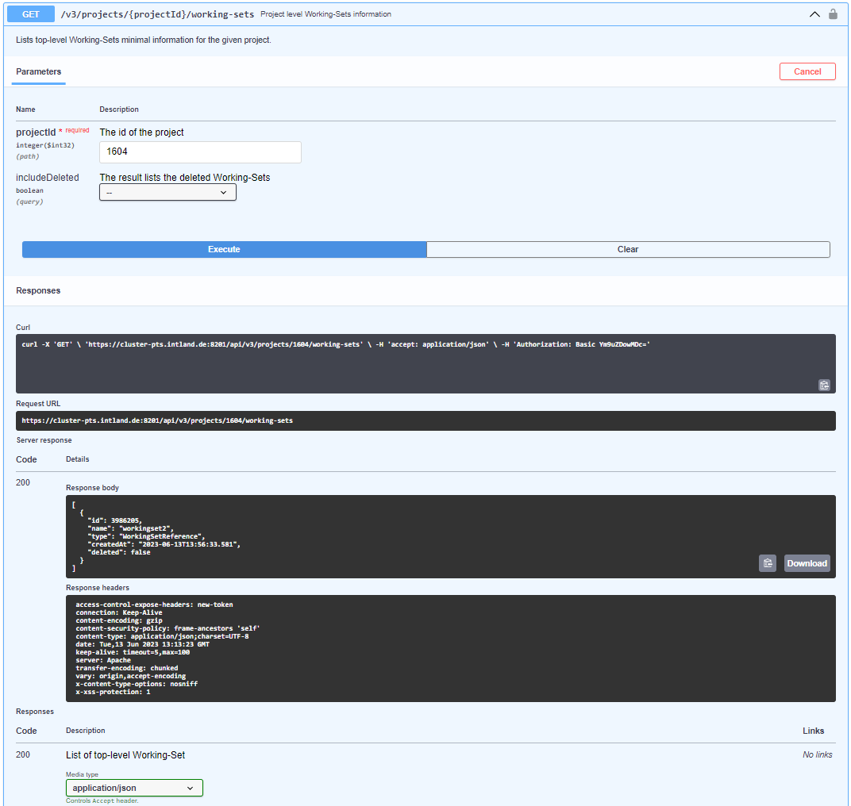Click the content-encoding: gzip line
The height and width of the screenshot is (806, 851).
pyautogui.click(x=119, y=620)
